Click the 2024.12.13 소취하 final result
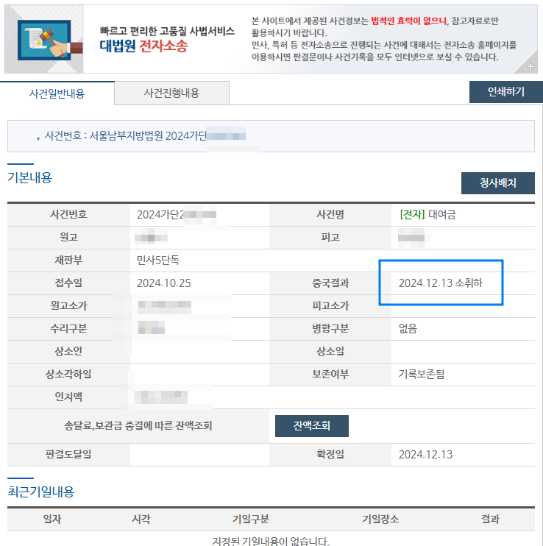543x546 pixels. point(440,283)
